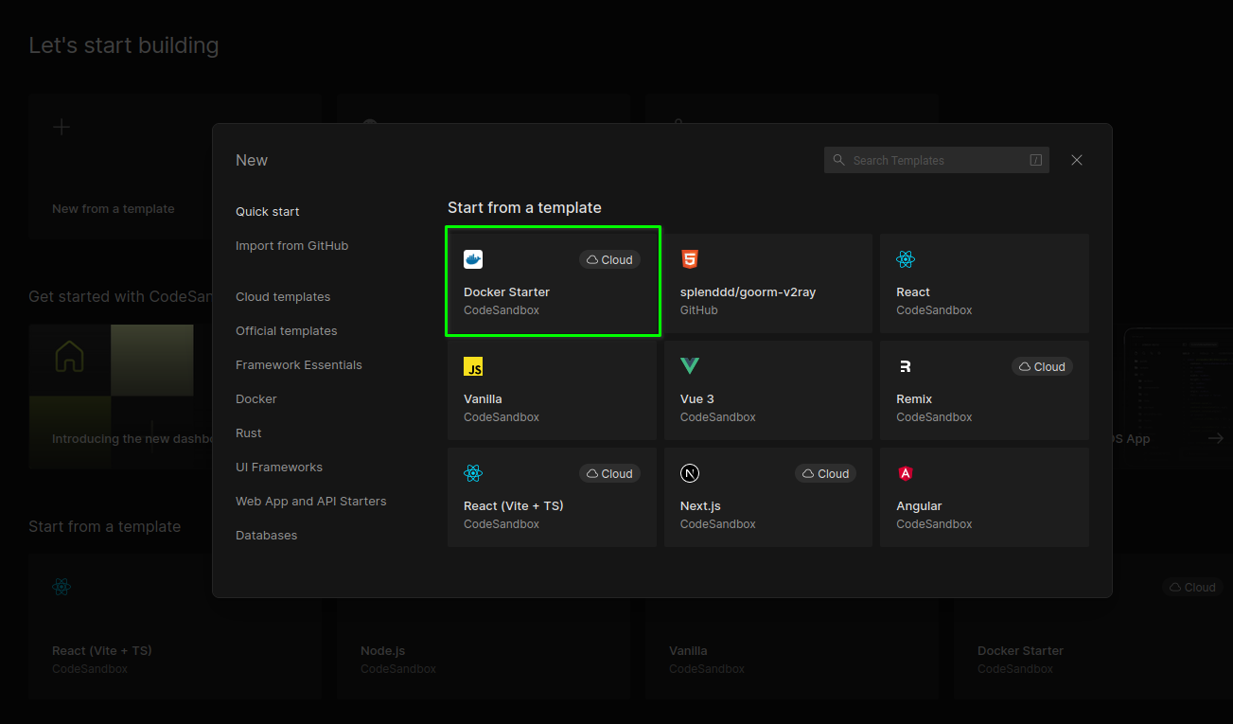
Task: Open Import from GitHub option
Action: pos(291,246)
